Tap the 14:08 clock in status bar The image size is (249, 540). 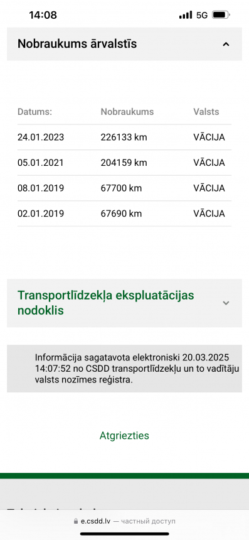pyautogui.click(x=43, y=15)
